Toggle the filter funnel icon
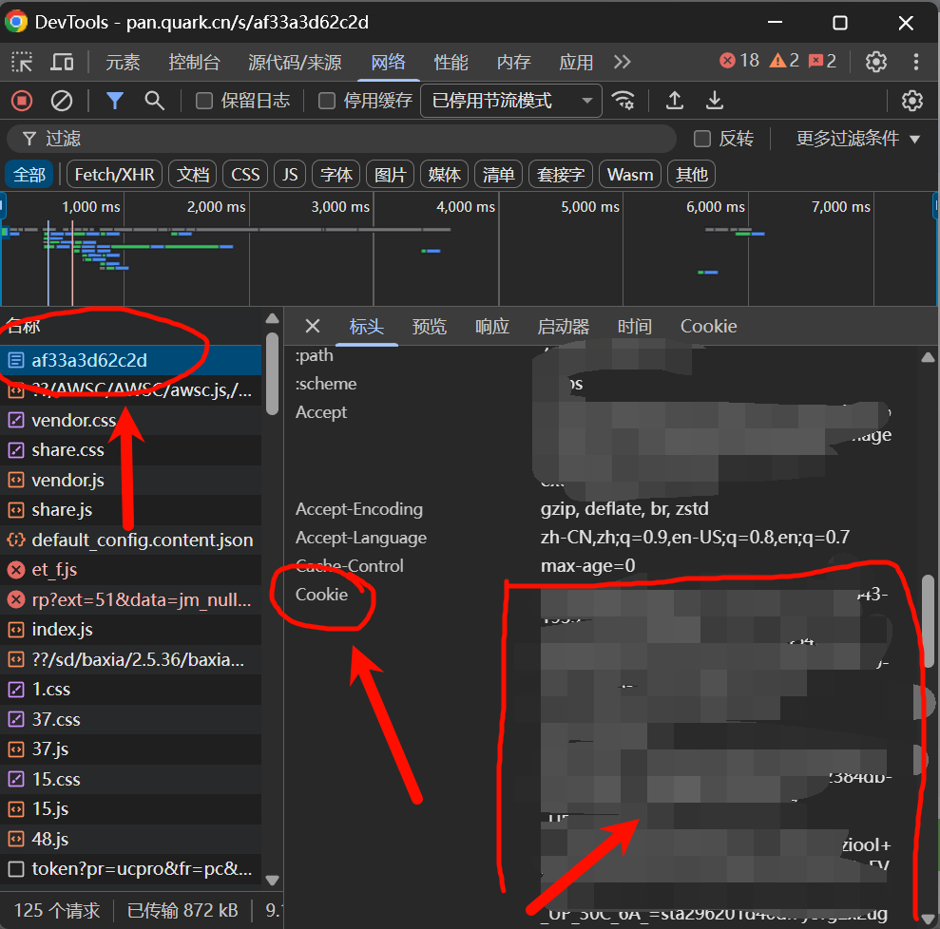 point(114,101)
